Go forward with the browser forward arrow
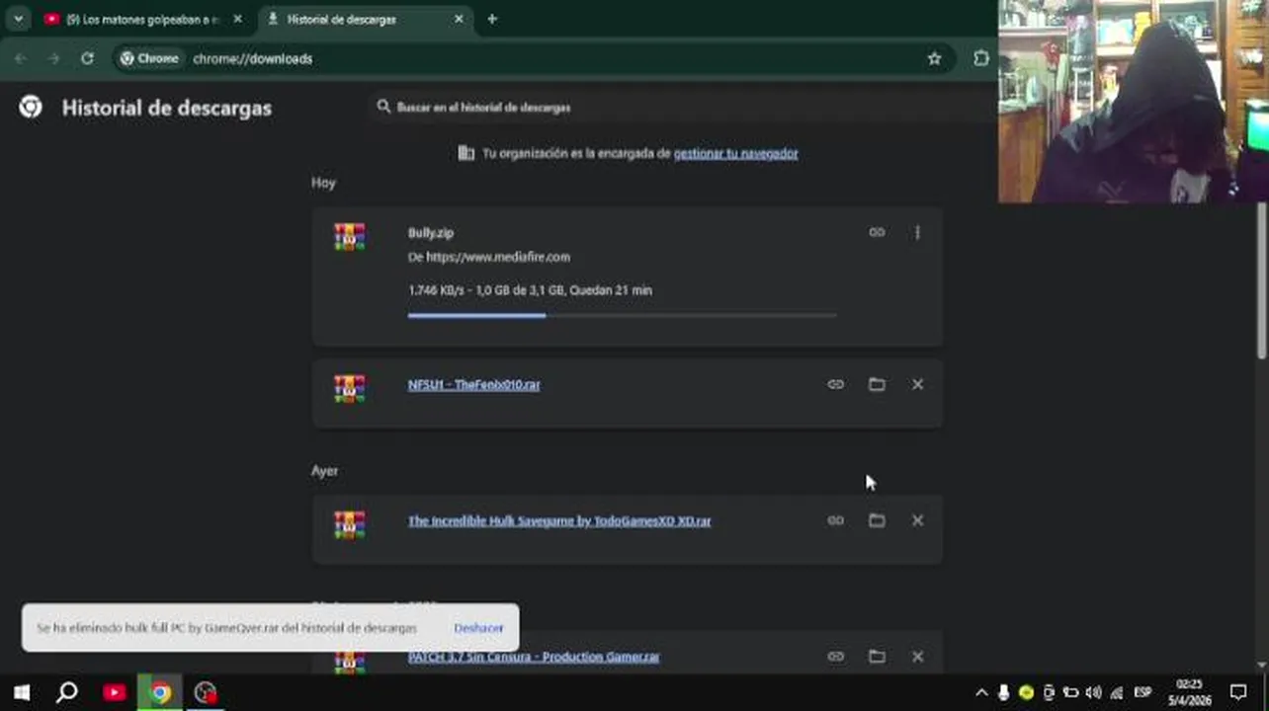The image size is (1269, 711). 54,58
